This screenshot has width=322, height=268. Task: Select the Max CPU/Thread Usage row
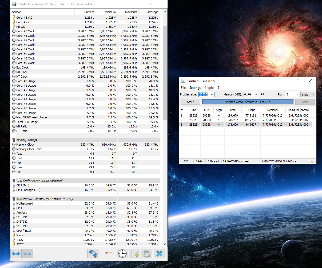[86, 117]
